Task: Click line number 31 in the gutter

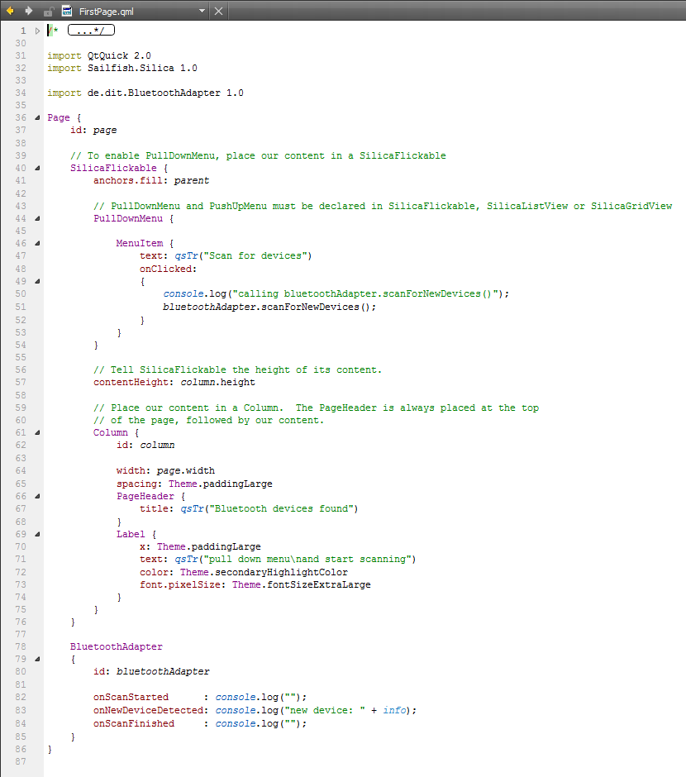Action: (x=21, y=55)
